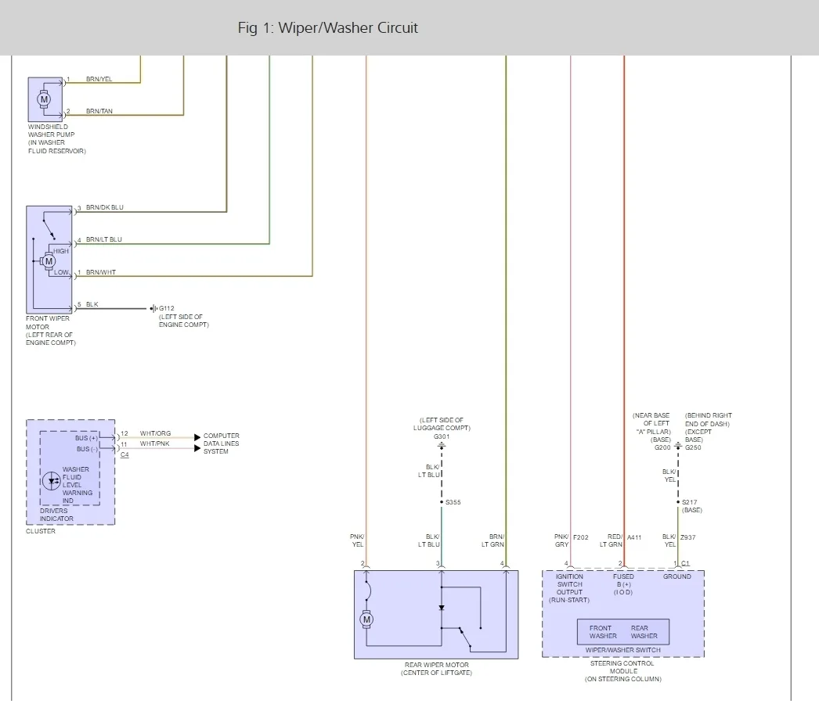Select the BRN/LT GRN wire label

coord(492,540)
